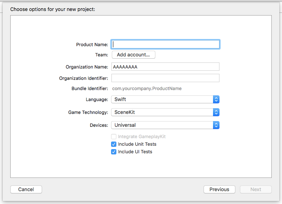Click the Integrate GameplayKit label text
The height and width of the screenshot is (204, 282).
coord(142,137)
